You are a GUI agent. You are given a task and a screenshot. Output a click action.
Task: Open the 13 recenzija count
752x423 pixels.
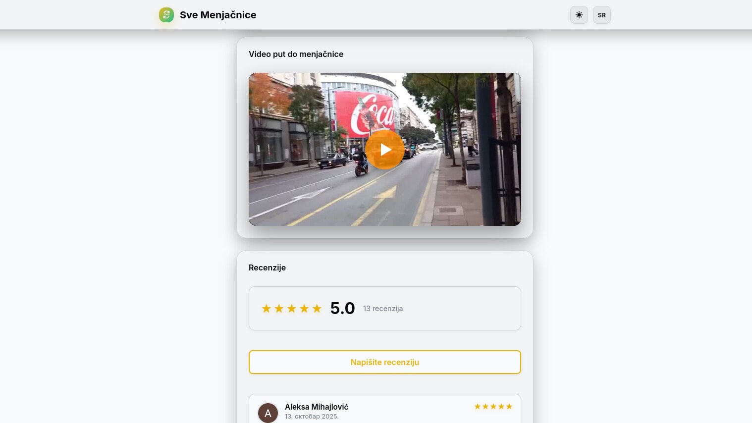(383, 309)
